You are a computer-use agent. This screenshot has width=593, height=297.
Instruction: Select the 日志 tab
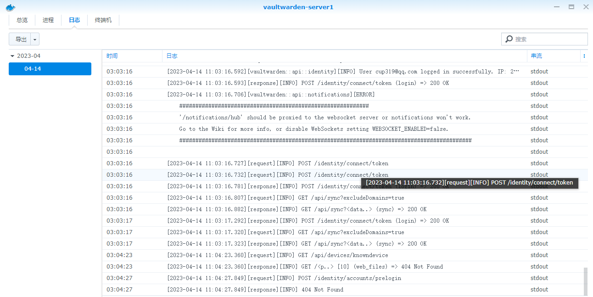coord(74,20)
